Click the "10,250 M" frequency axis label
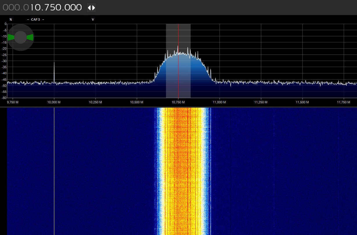The height and width of the screenshot is (235, 357). [95, 102]
